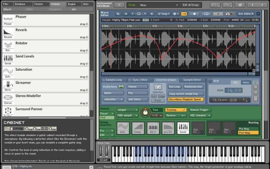270x169 pixels.
Task: Open the Source Preset dropdown
Action: click(x=107, y=113)
